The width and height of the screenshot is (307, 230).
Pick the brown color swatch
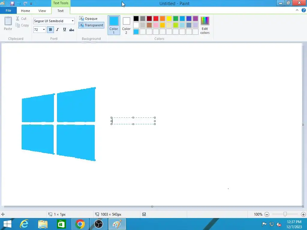(149, 25)
